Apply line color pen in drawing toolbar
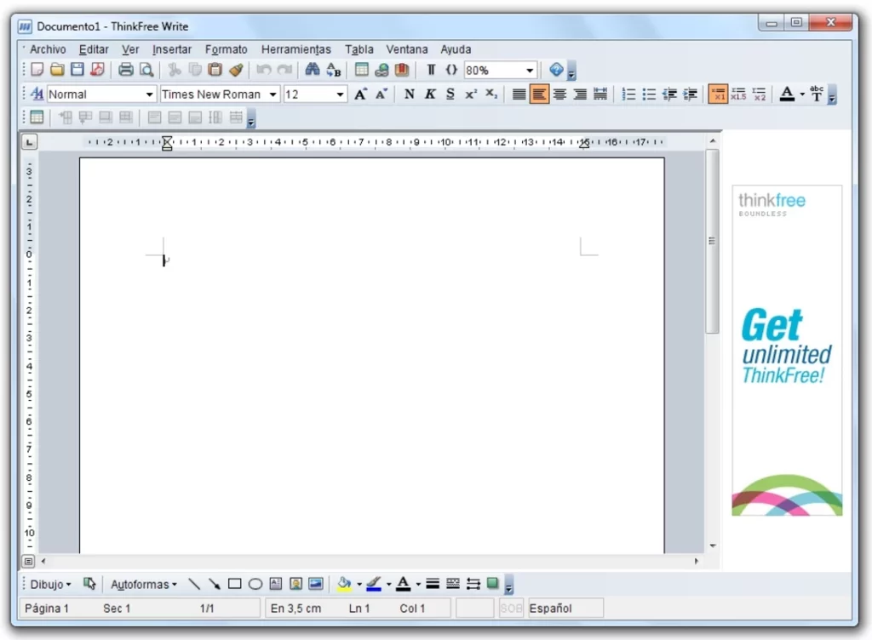The image size is (872, 640). pyautogui.click(x=374, y=584)
